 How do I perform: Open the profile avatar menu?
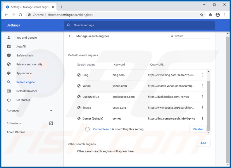coord(218,15)
